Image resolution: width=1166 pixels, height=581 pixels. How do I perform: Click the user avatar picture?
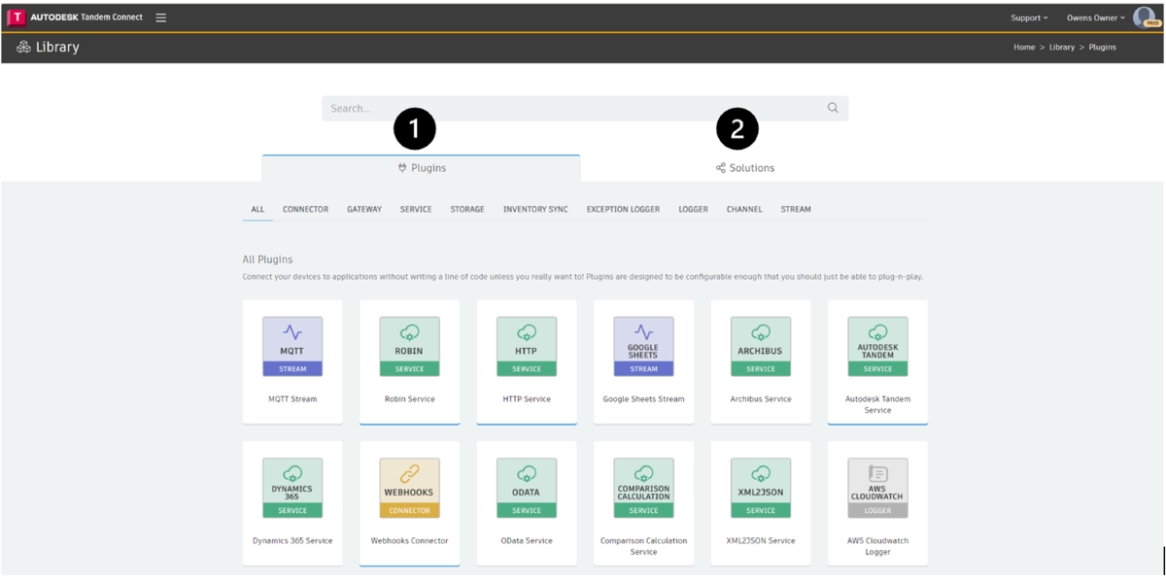[1144, 17]
